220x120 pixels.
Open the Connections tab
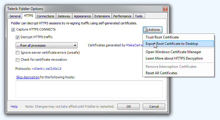(x=45, y=16)
